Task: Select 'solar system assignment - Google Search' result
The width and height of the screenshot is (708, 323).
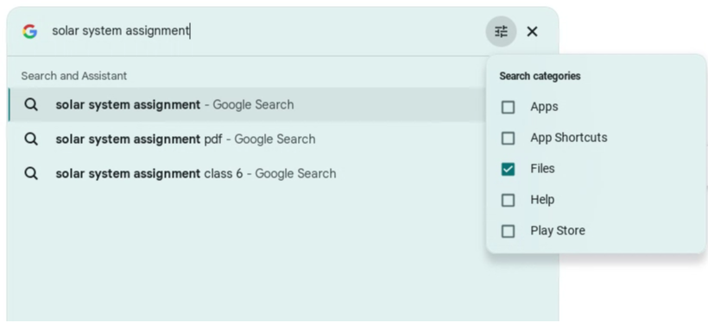Action: point(248,104)
